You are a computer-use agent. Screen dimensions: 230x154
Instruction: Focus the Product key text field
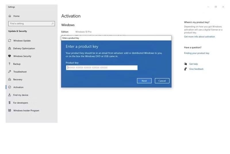point(102,68)
